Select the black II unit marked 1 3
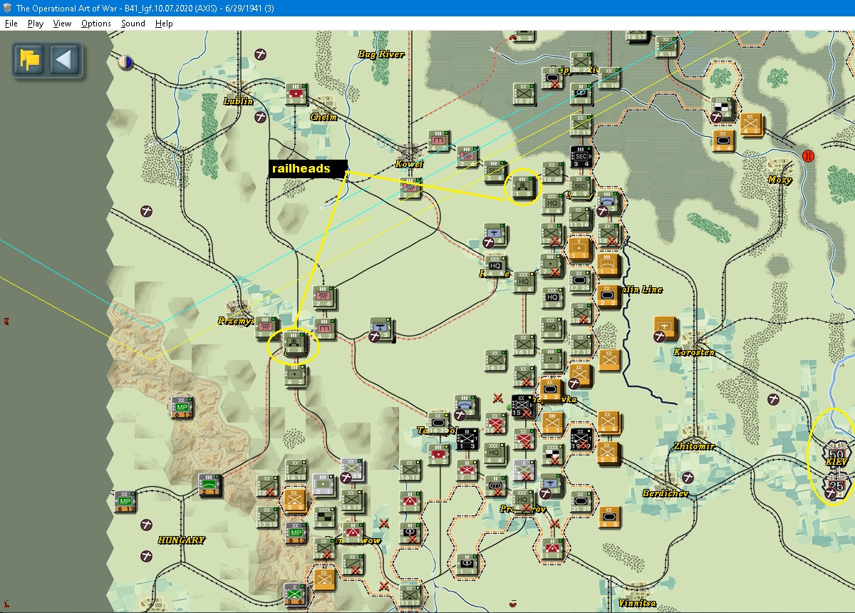855x613 pixels. (x=467, y=439)
